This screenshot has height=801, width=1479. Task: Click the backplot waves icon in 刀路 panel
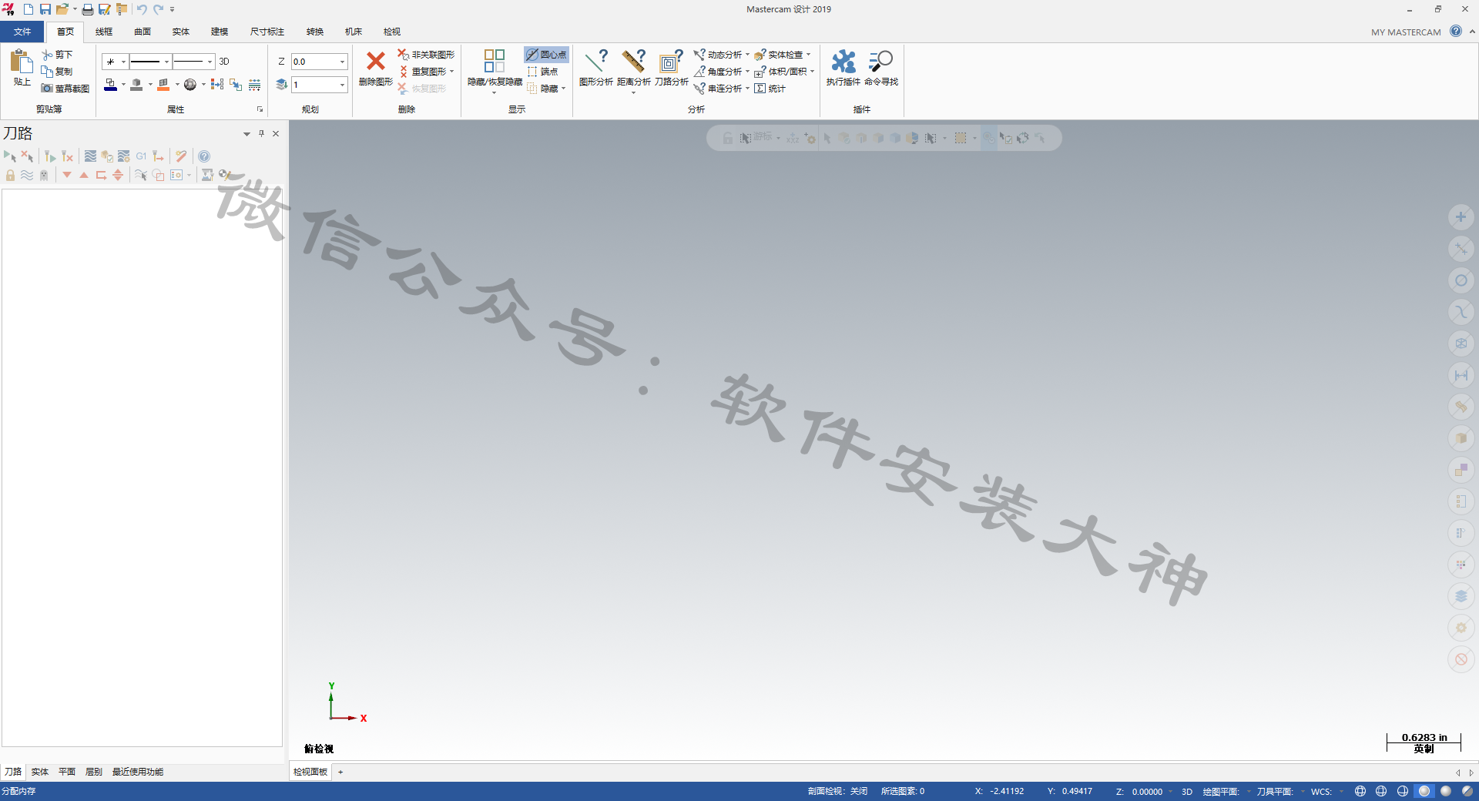click(x=90, y=156)
